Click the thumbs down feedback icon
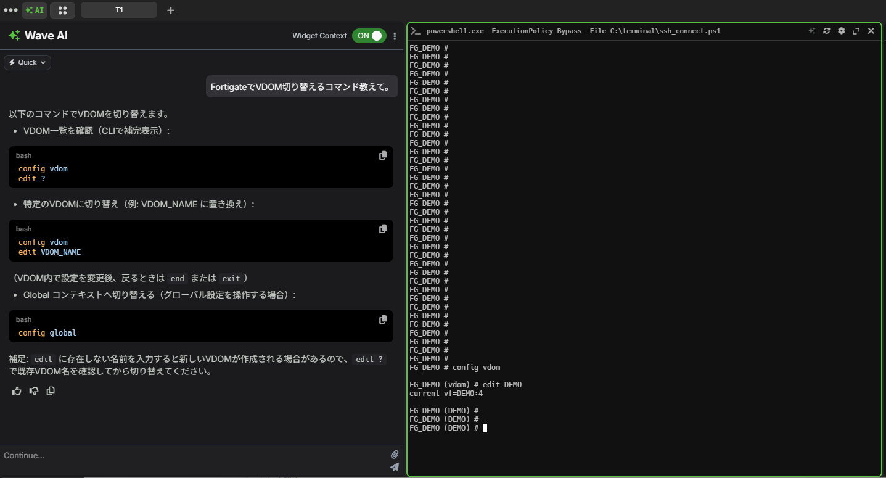Image resolution: width=886 pixels, height=478 pixels. [x=34, y=391]
